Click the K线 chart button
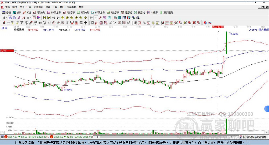269x145 pixels. (27, 13)
